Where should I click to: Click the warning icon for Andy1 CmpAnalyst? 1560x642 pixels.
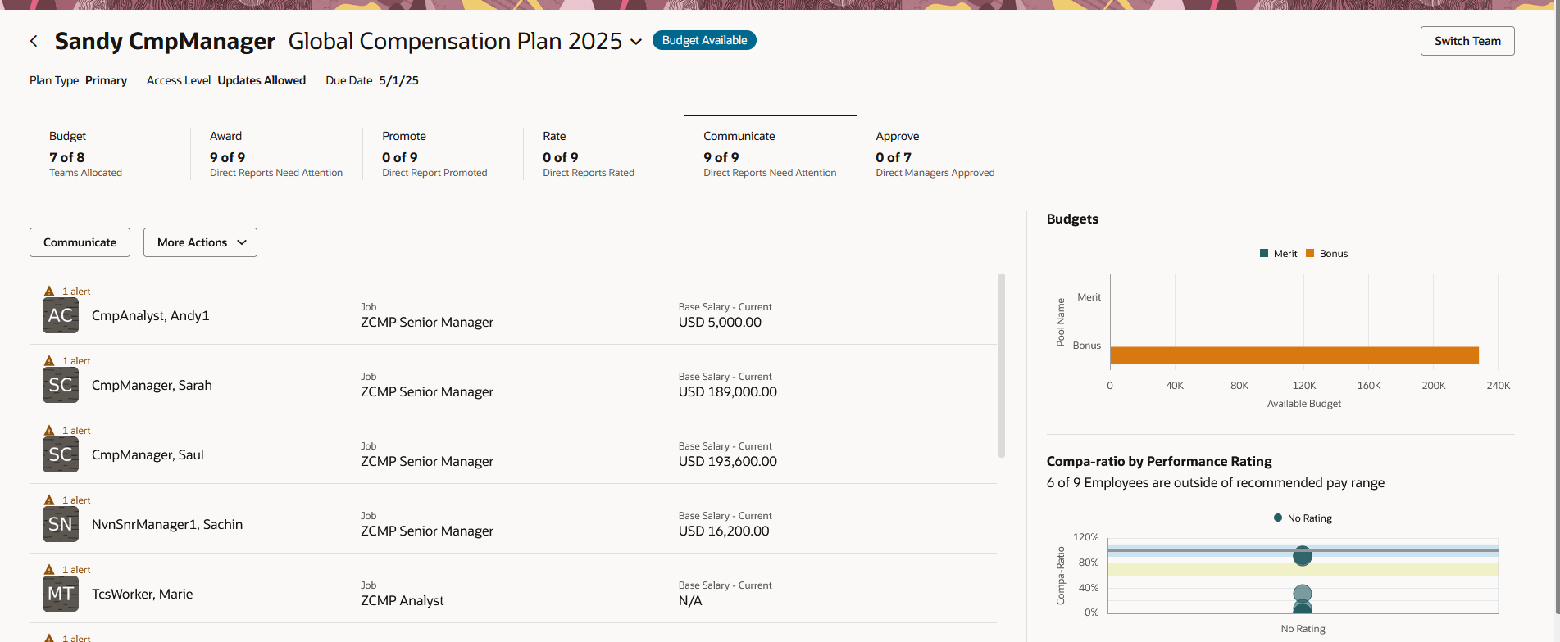coord(49,292)
